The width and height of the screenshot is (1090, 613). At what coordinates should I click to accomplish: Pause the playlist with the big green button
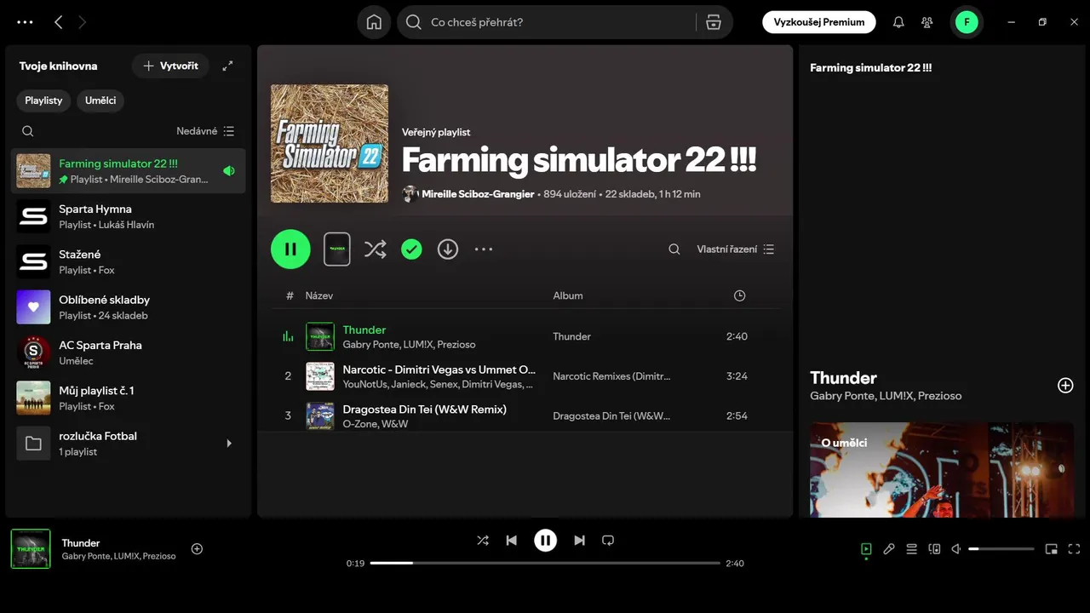click(290, 249)
